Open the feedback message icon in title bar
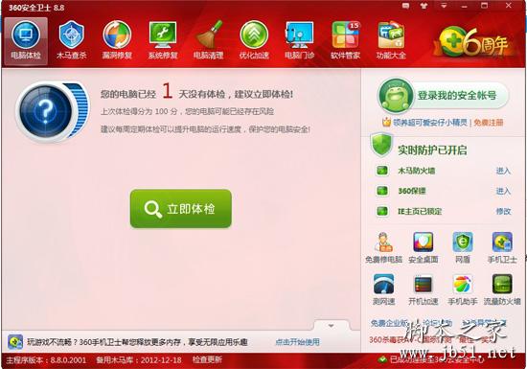Screen dimensions: 527x369 [x=406, y=6]
